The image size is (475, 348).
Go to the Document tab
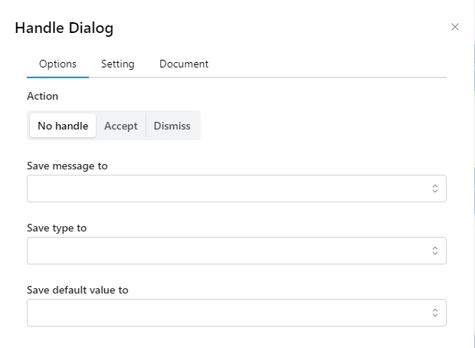[x=184, y=64]
